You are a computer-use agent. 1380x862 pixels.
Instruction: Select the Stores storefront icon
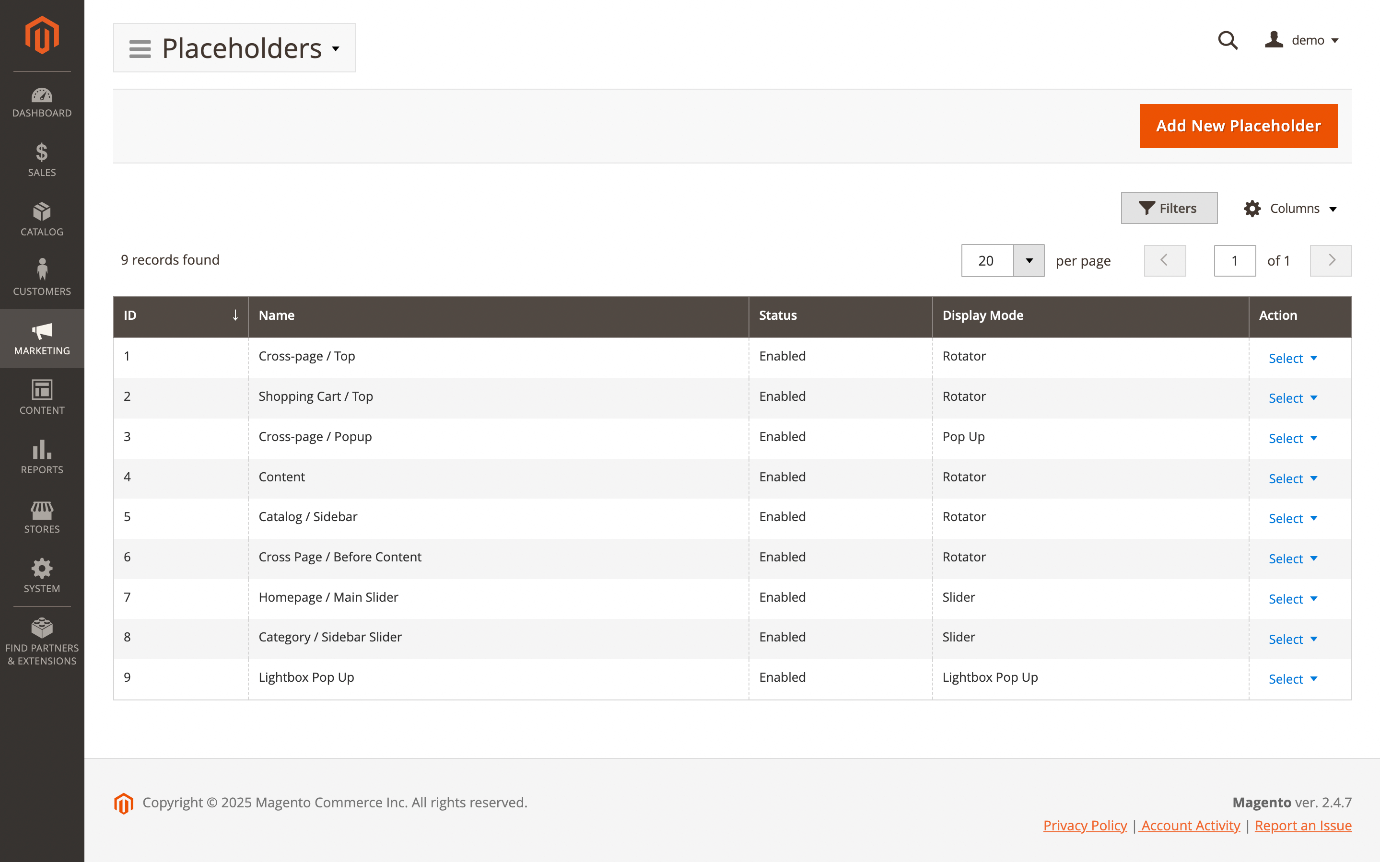click(42, 510)
